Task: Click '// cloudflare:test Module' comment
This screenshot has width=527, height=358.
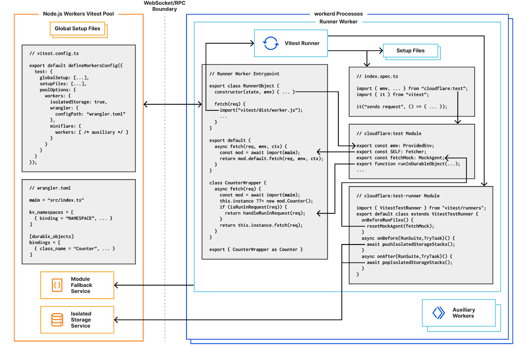Action: (x=389, y=134)
